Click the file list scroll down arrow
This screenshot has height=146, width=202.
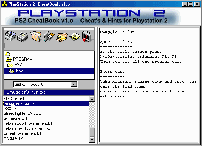(x=92, y=140)
